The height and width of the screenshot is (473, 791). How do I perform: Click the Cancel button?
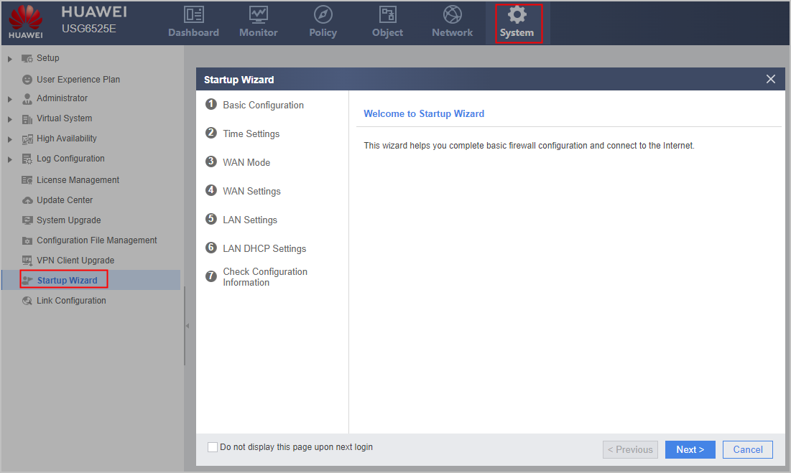748,449
